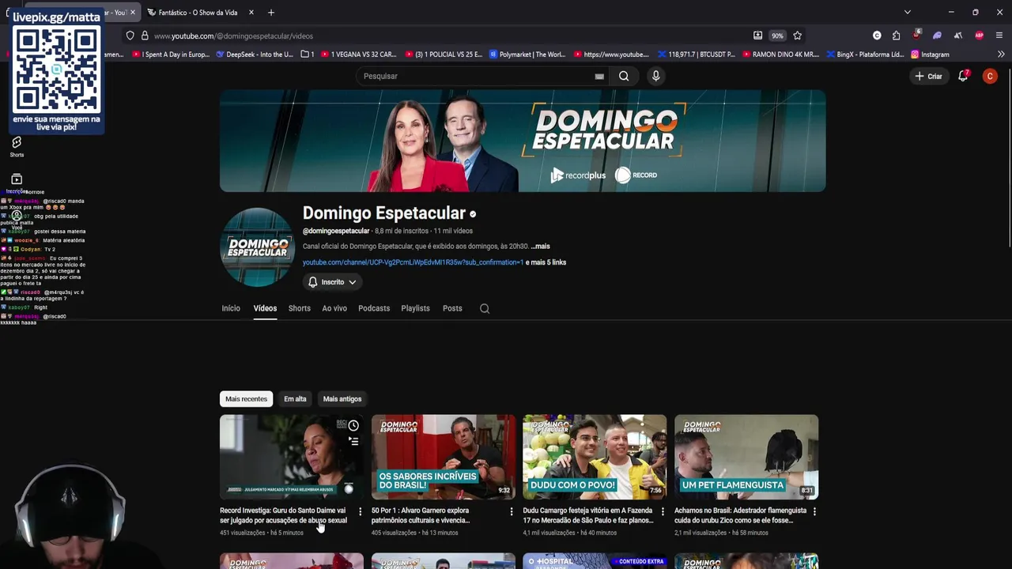Viewport: 1012px width, 569px height.
Task: Open options menu for 50 Por 1 video
Action: coord(512,511)
